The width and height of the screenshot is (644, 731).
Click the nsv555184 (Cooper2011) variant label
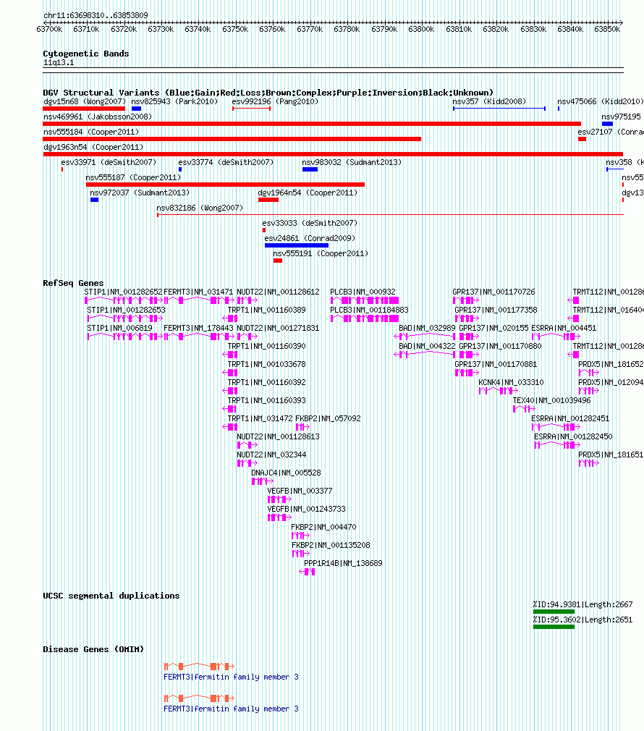pyautogui.click(x=91, y=132)
